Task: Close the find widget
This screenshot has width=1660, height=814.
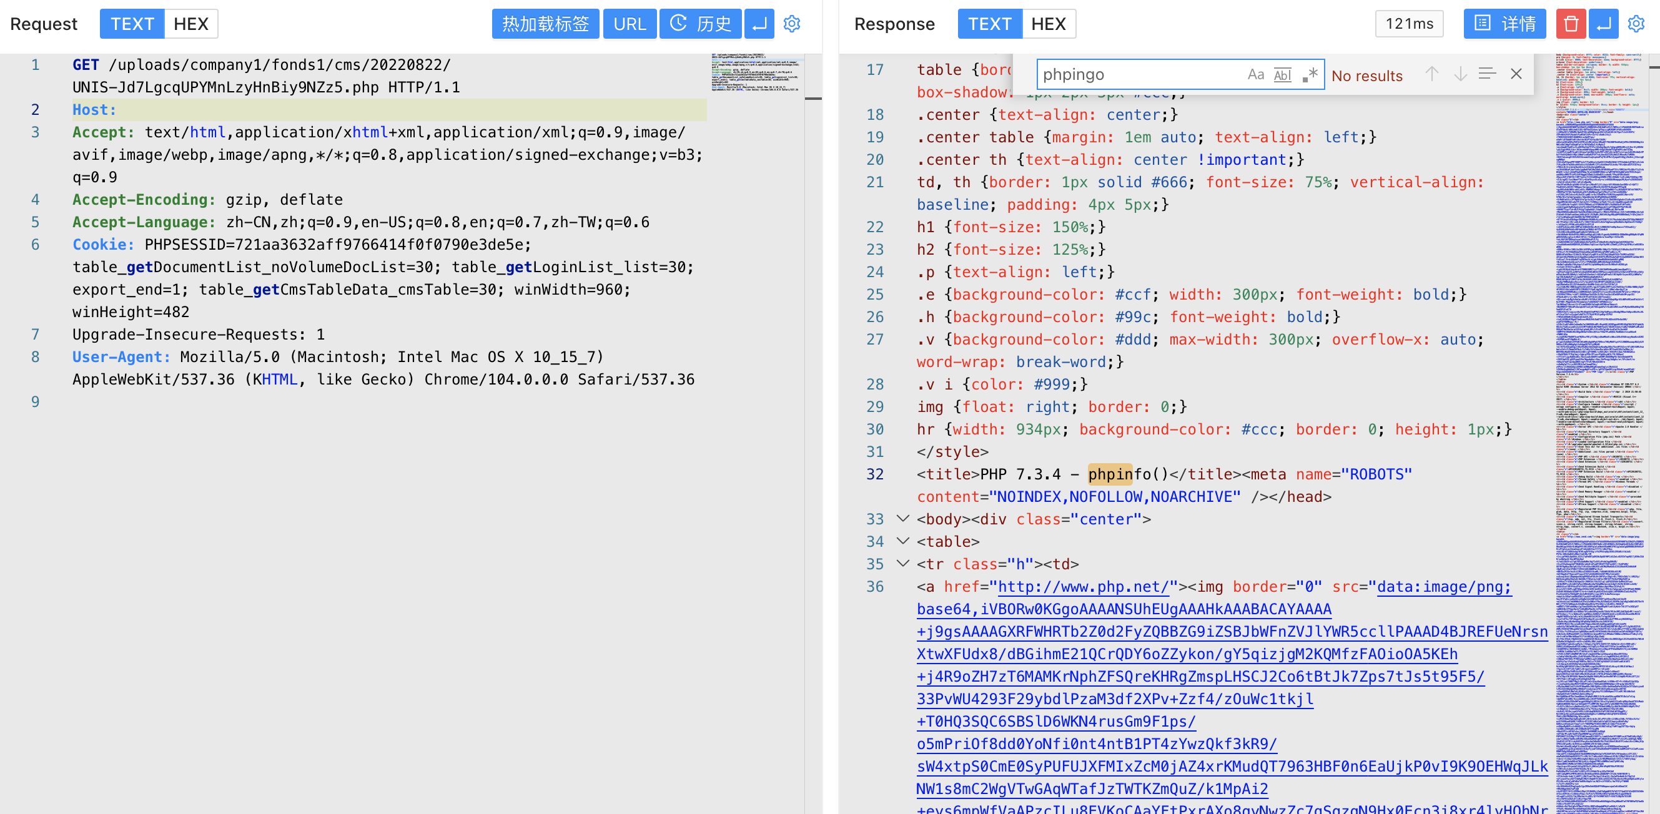Action: (1516, 74)
